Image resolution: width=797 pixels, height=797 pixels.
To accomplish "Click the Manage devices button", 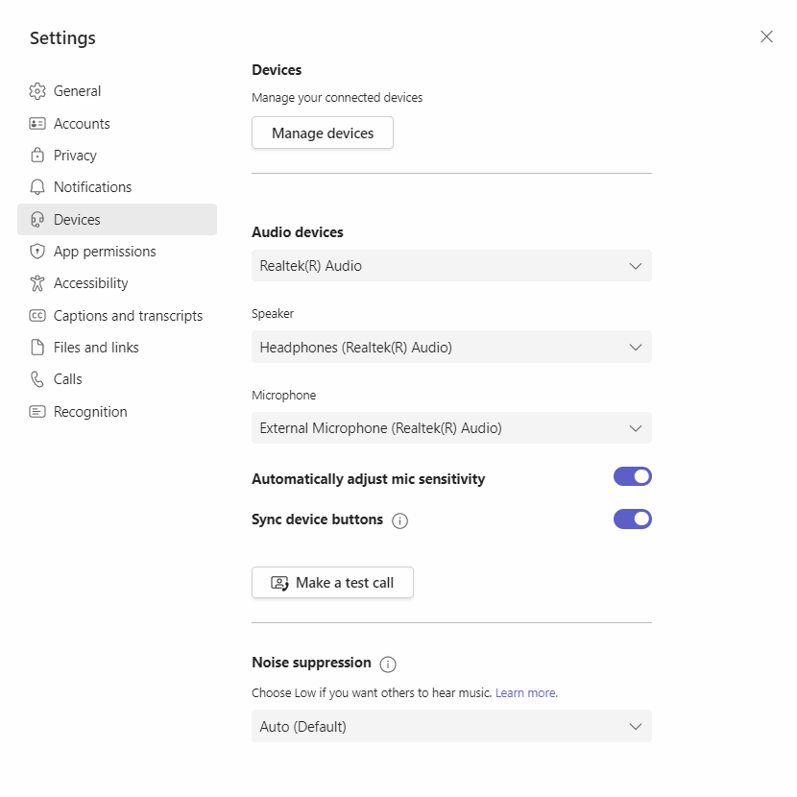I will tap(323, 133).
